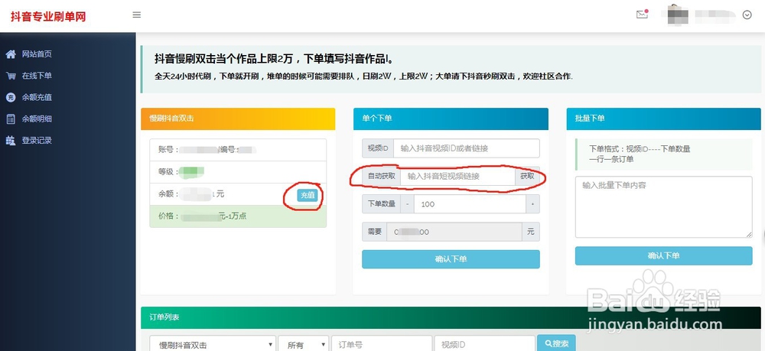The image size is (765, 351).
Task: Click the shopping cart icon beside 在线下单
Action: 10,76
